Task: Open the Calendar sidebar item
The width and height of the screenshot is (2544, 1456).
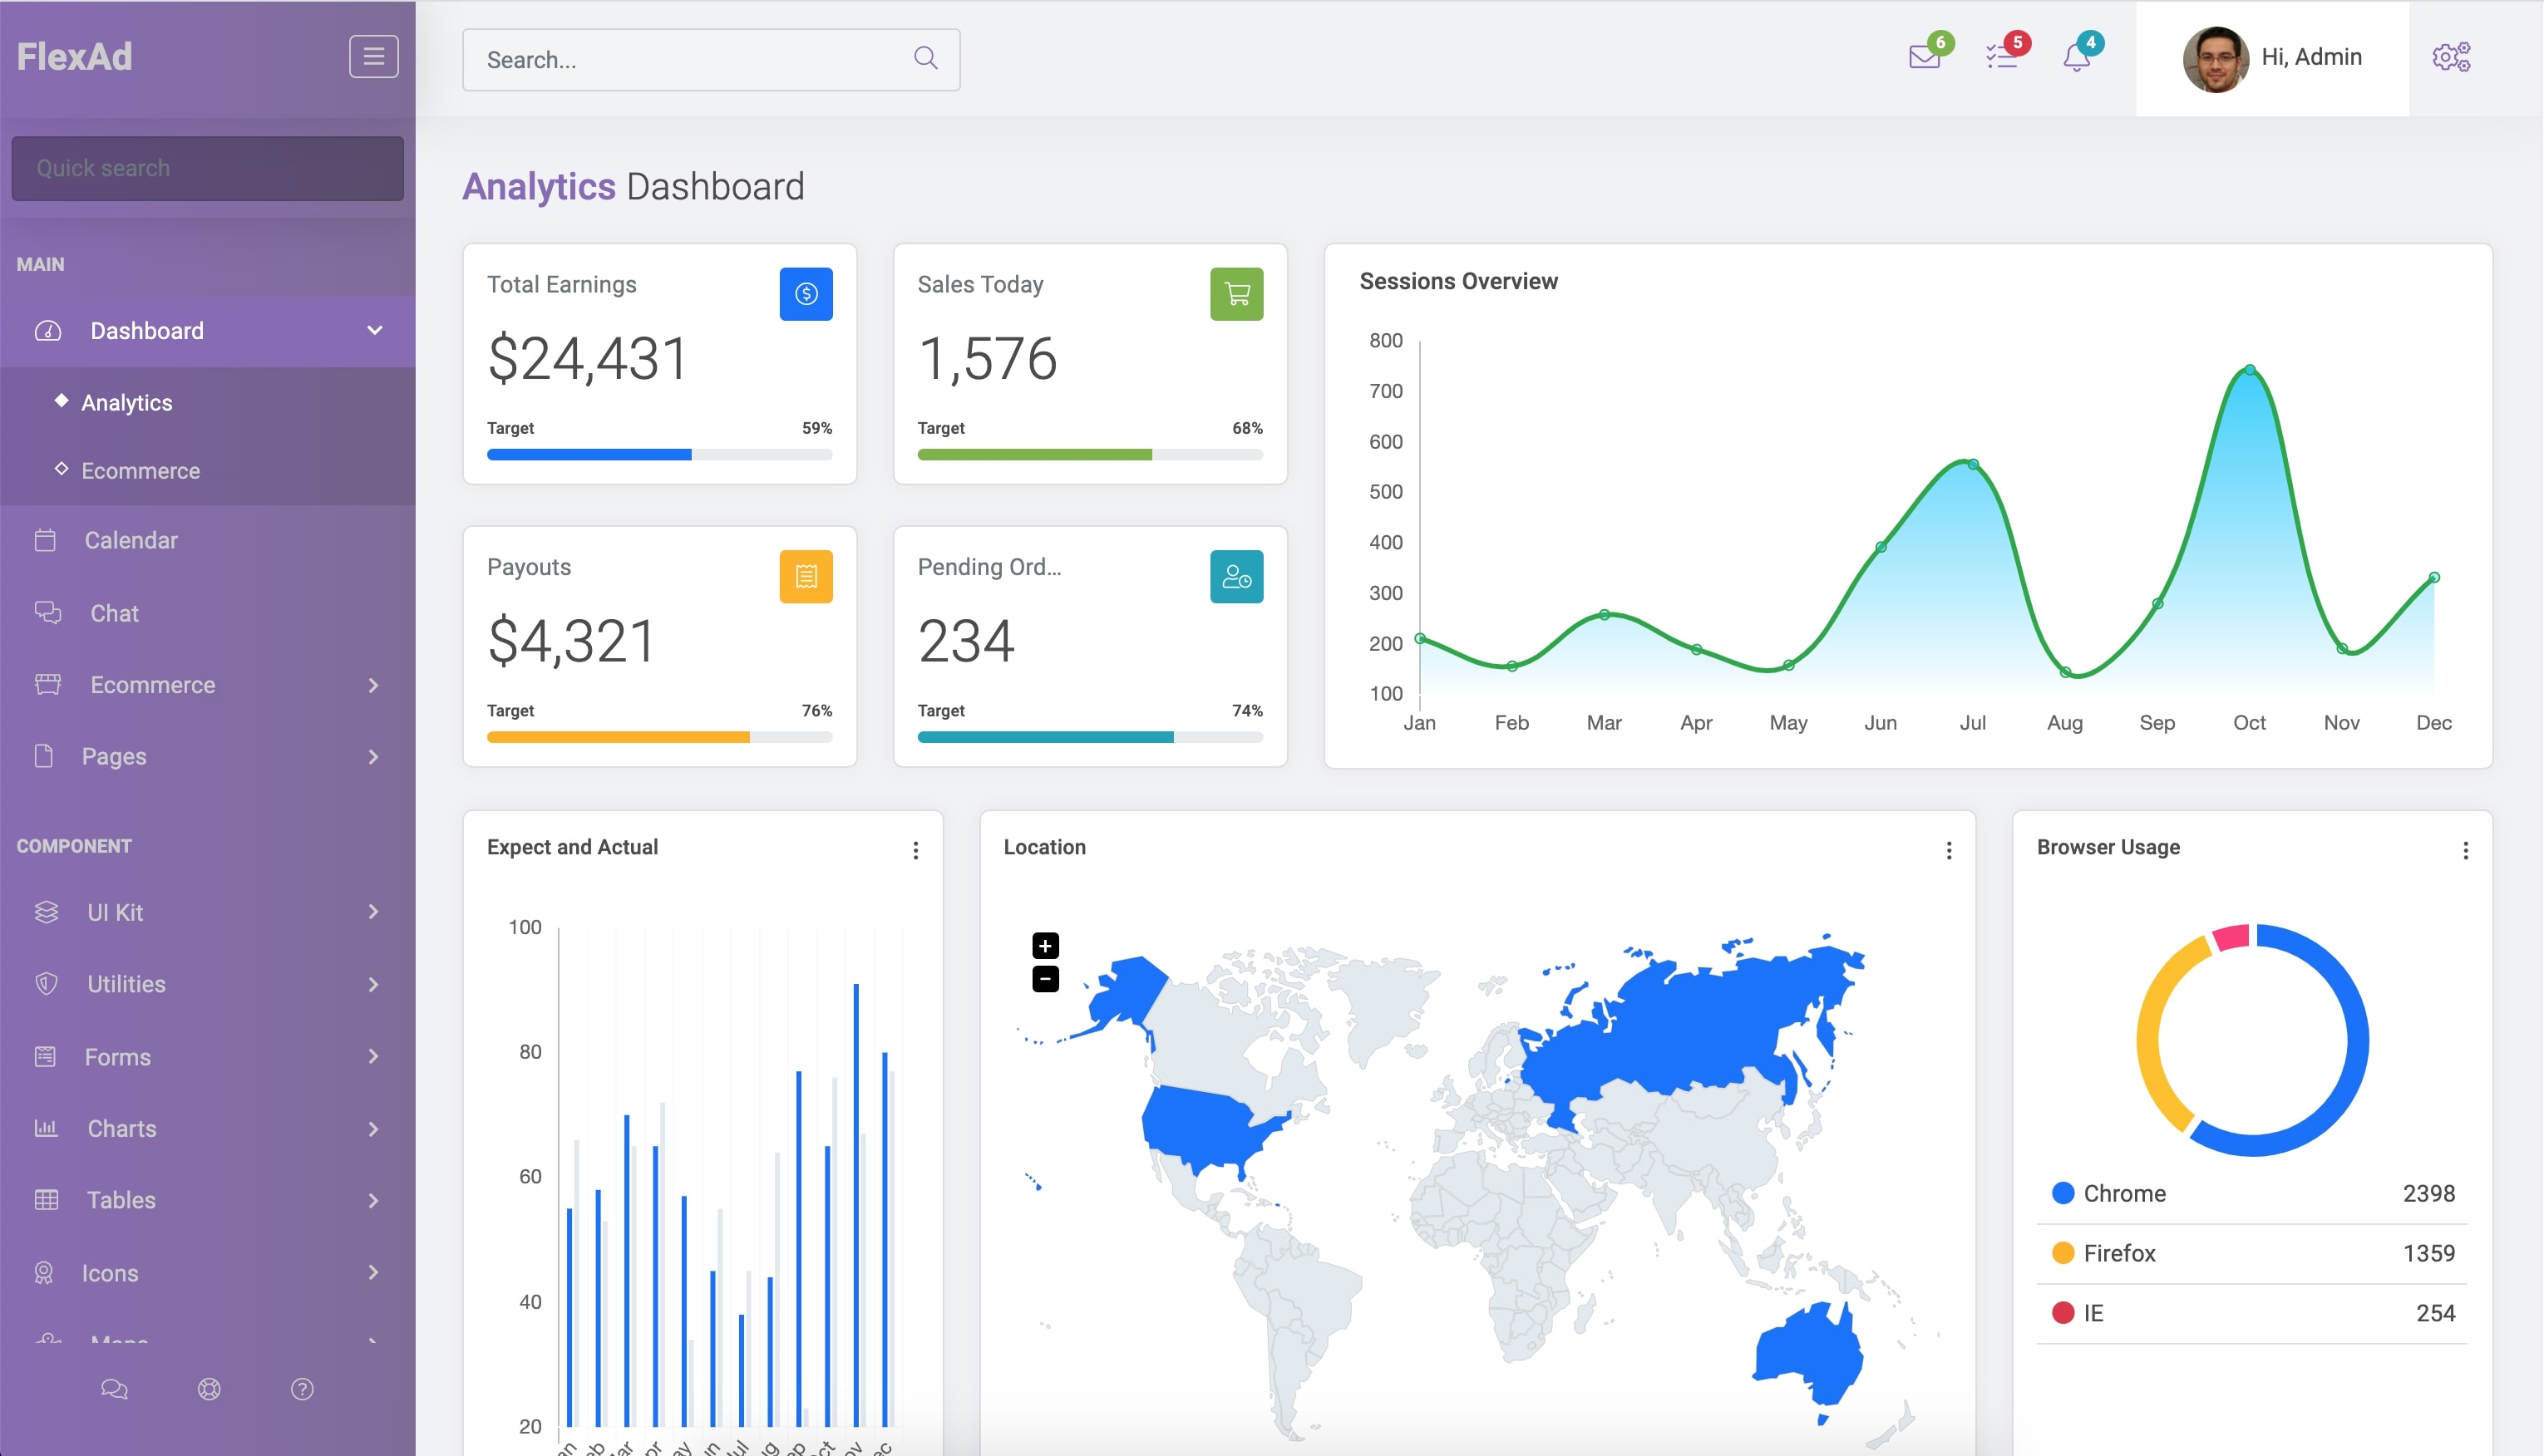Action: [131, 540]
